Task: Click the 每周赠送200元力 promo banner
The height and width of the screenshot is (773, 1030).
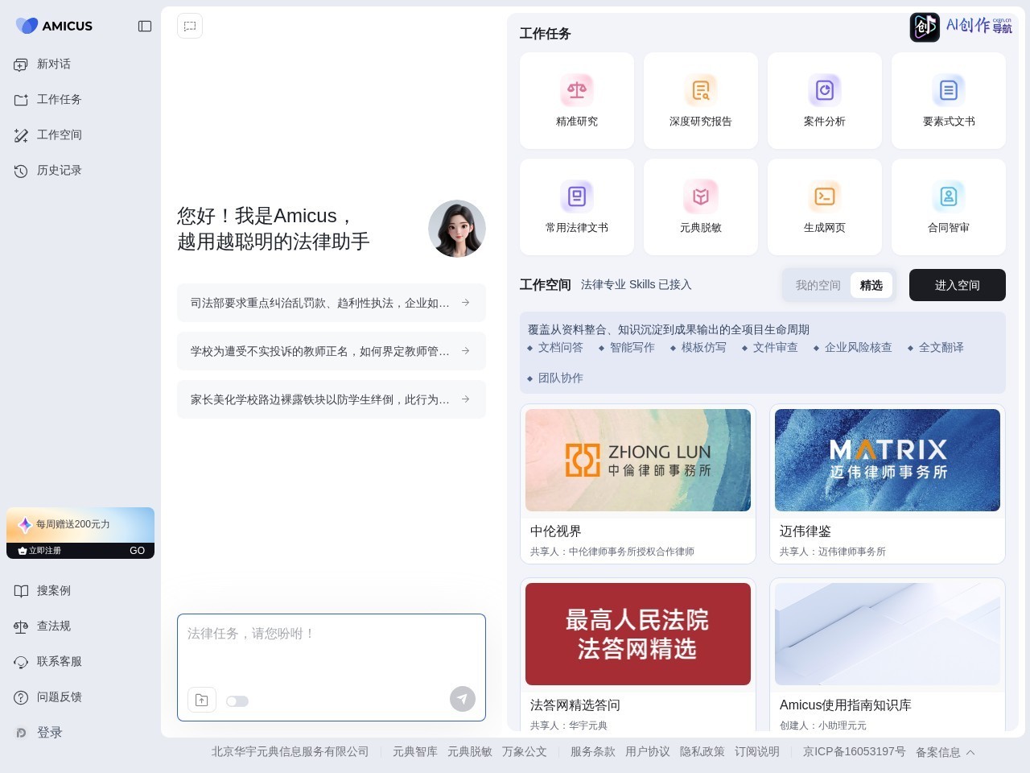Action: pyautogui.click(x=80, y=524)
